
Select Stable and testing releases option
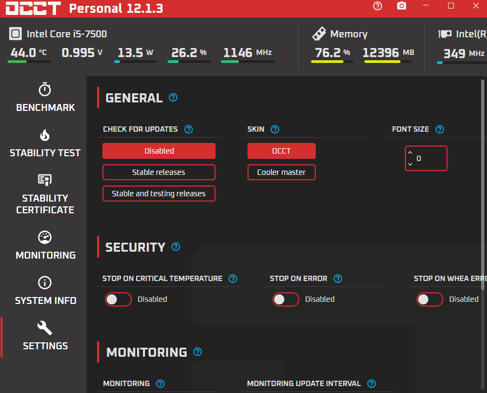pos(159,194)
